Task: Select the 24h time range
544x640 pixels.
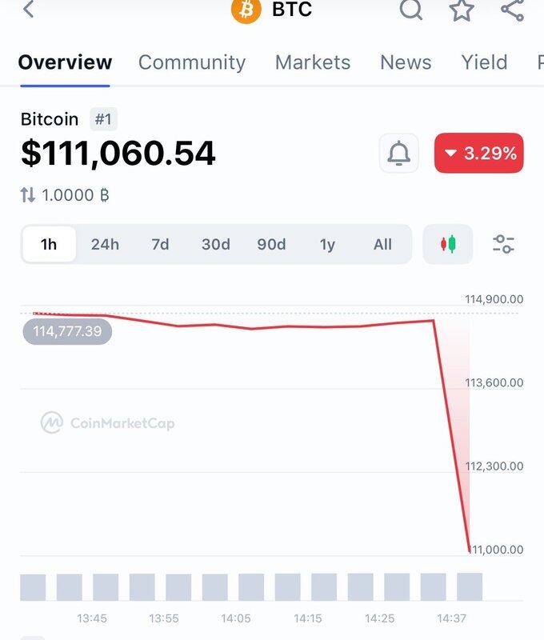Action: [x=105, y=244]
